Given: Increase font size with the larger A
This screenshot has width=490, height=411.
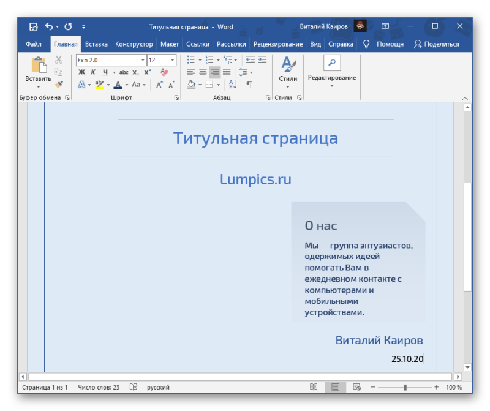Looking at the screenshot, I should (159, 85).
